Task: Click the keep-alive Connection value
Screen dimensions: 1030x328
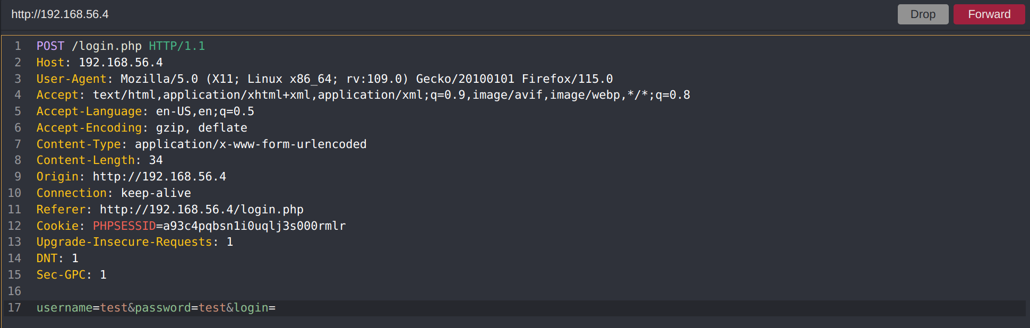Action: pyautogui.click(x=156, y=193)
